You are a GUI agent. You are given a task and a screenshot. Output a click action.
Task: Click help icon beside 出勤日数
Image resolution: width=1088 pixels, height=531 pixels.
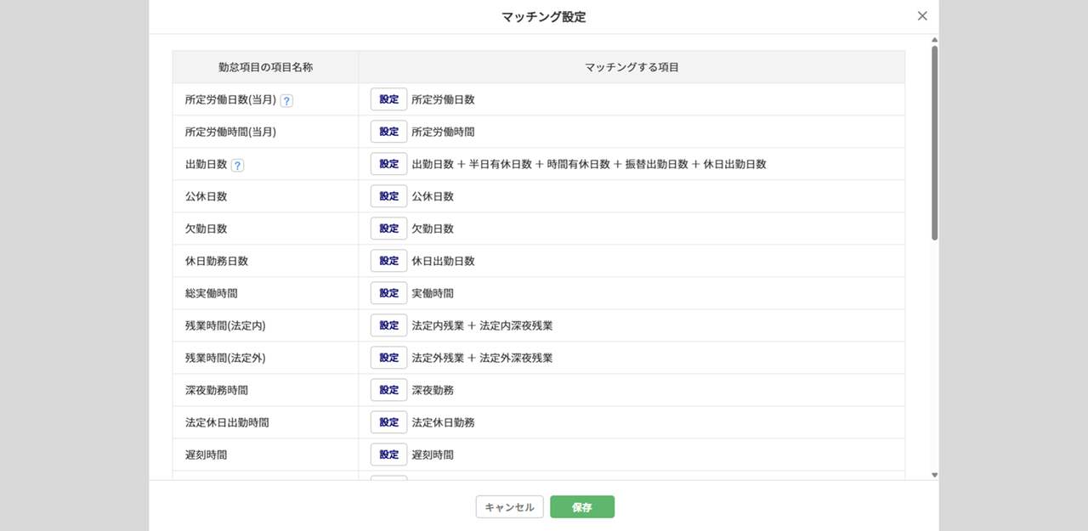(237, 165)
